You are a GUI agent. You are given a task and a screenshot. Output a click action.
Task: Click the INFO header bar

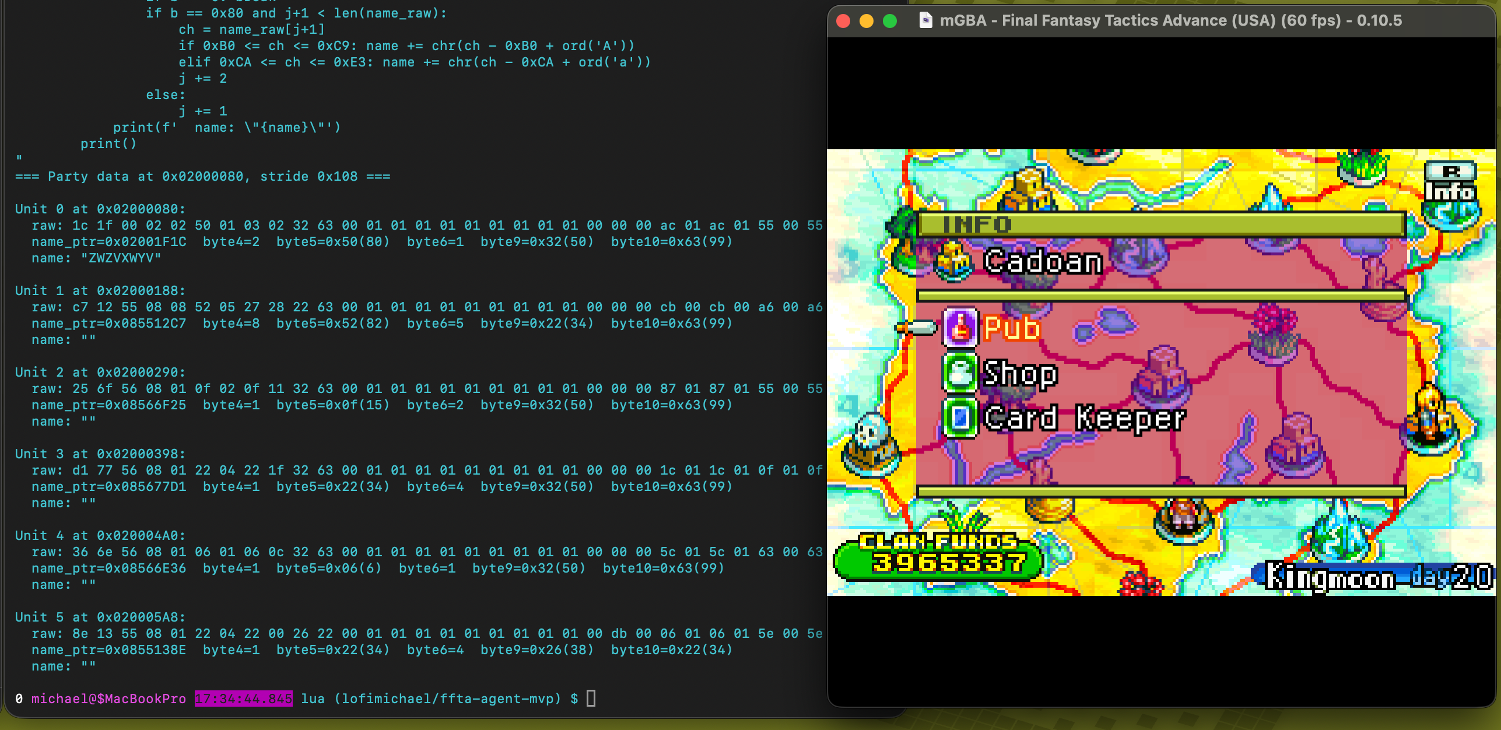coord(1160,224)
